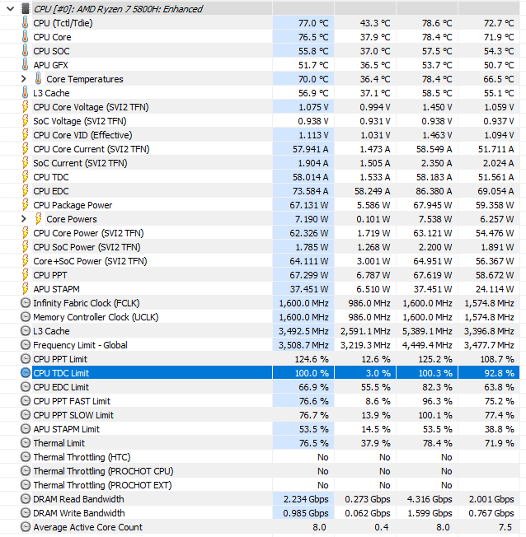Click lightning icon beside Core+SoC Power
Image resolution: width=526 pixels, height=537 pixels.
tap(25, 261)
